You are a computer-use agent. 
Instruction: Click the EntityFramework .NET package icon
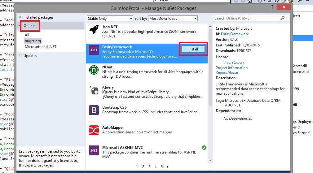click(94, 50)
